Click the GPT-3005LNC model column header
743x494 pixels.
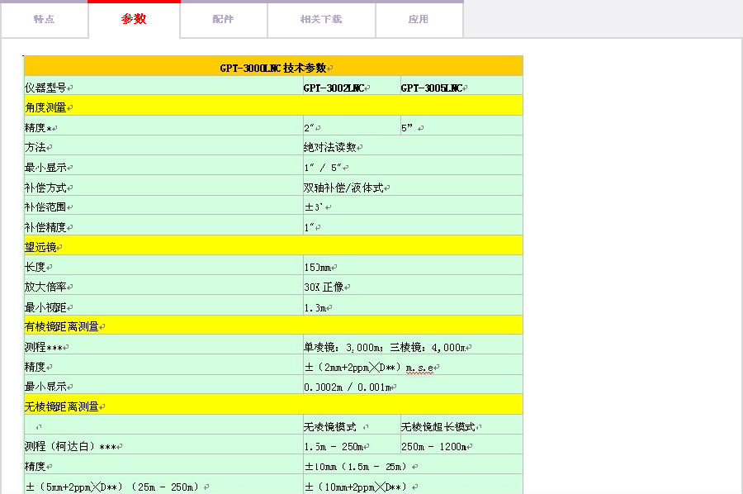(x=432, y=88)
